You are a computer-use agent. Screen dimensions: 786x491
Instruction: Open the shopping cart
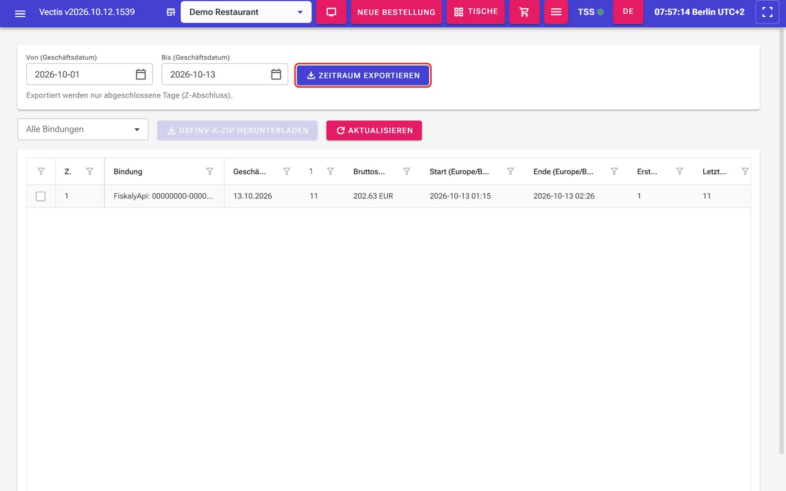click(524, 12)
